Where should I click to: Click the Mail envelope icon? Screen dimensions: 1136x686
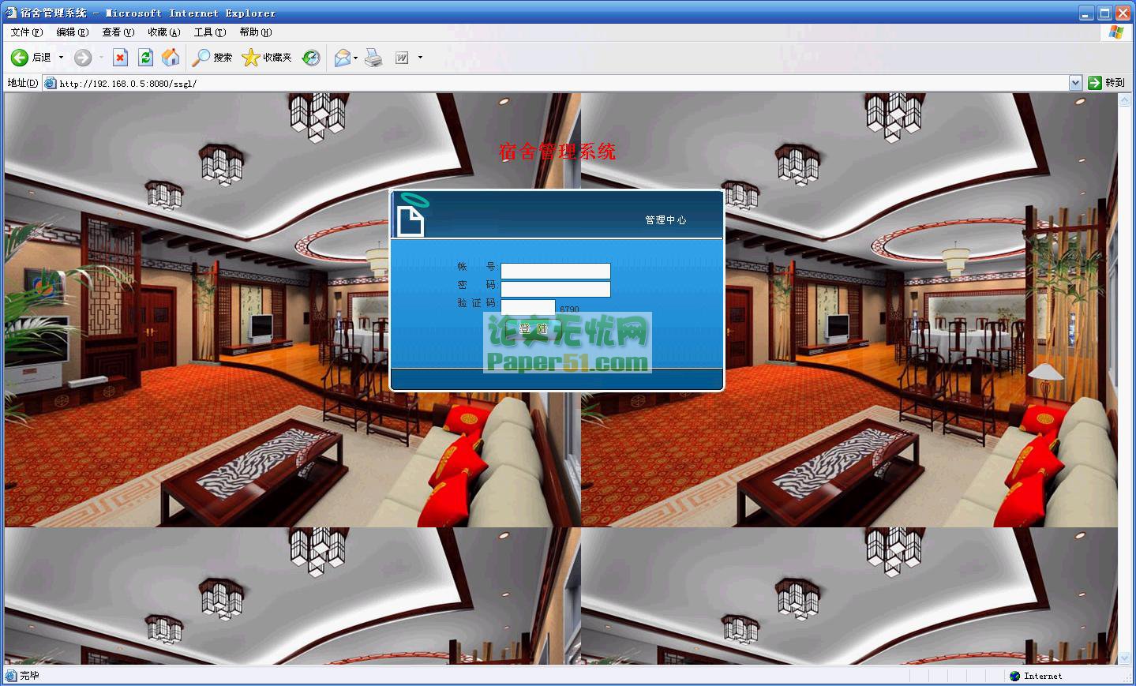click(x=342, y=58)
